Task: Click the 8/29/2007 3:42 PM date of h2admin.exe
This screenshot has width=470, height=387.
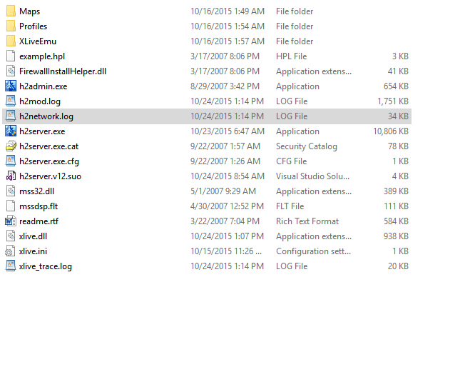Action: coord(225,86)
